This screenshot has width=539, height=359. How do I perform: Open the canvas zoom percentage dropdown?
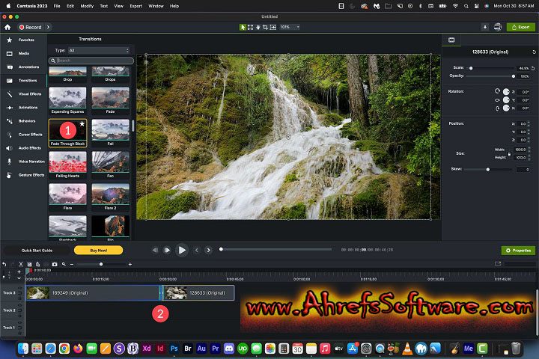click(x=290, y=27)
